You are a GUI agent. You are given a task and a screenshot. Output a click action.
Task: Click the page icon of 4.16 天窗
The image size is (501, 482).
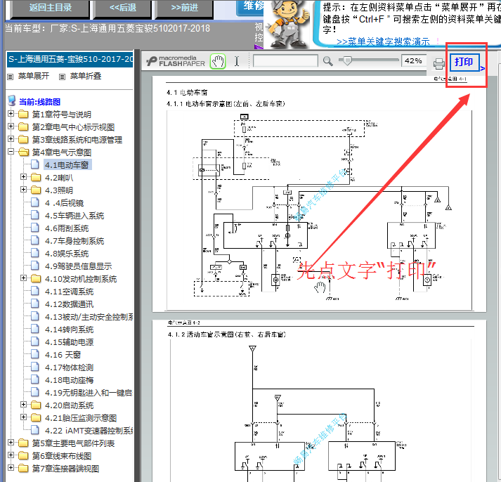(x=35, y=354)
